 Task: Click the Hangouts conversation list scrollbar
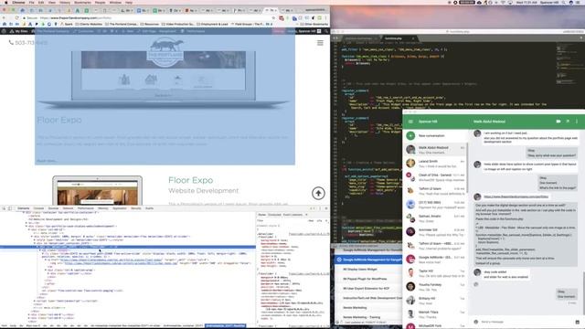[x=467, y=168]
